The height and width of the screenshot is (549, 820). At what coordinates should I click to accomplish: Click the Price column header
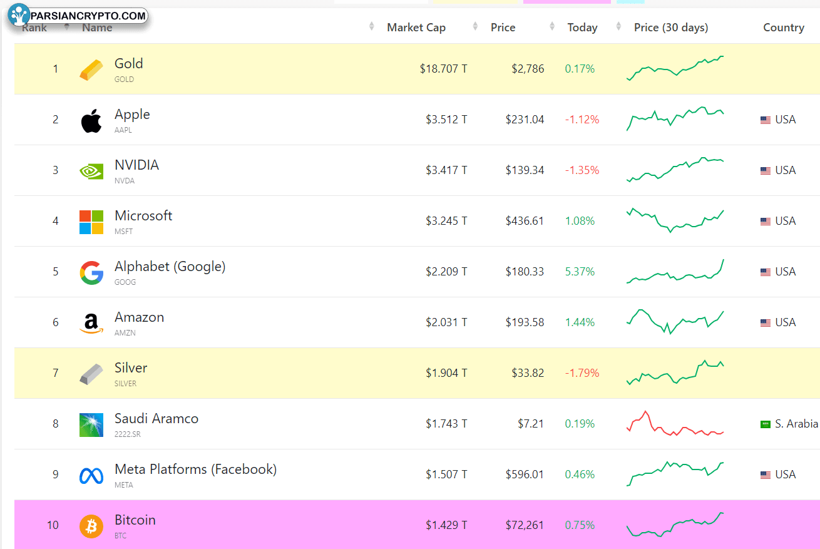point(503,28)
